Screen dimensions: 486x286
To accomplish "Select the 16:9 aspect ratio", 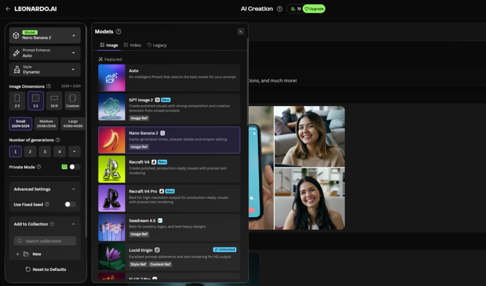I will point(54,101).
